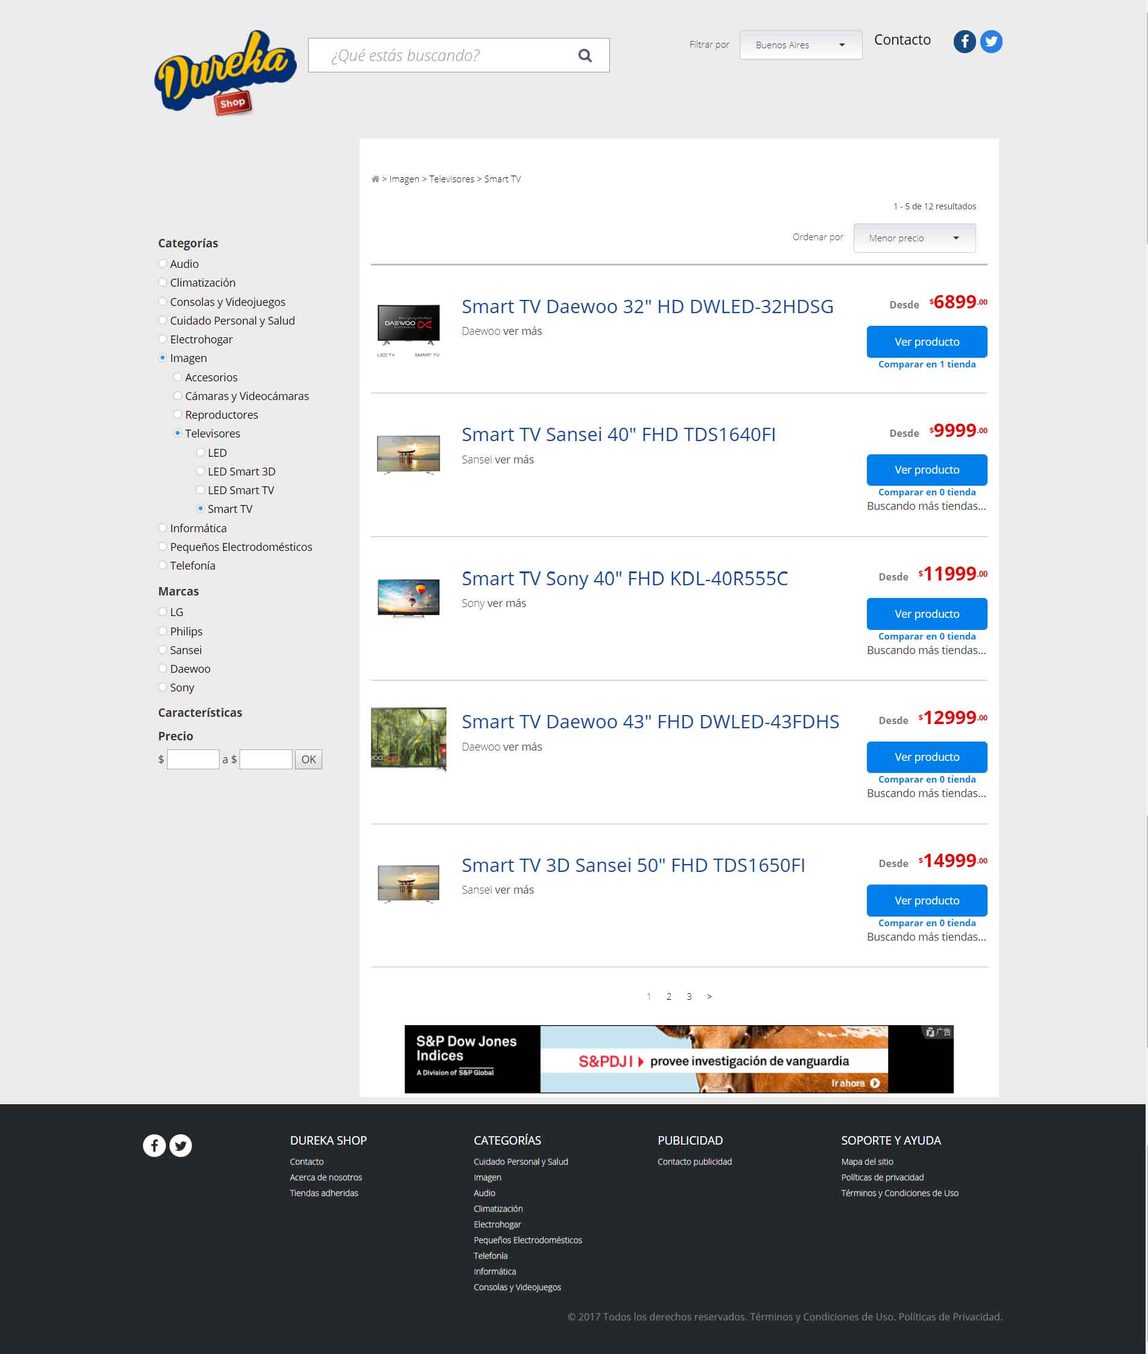Click the minimum price input field

pos(192,760)
